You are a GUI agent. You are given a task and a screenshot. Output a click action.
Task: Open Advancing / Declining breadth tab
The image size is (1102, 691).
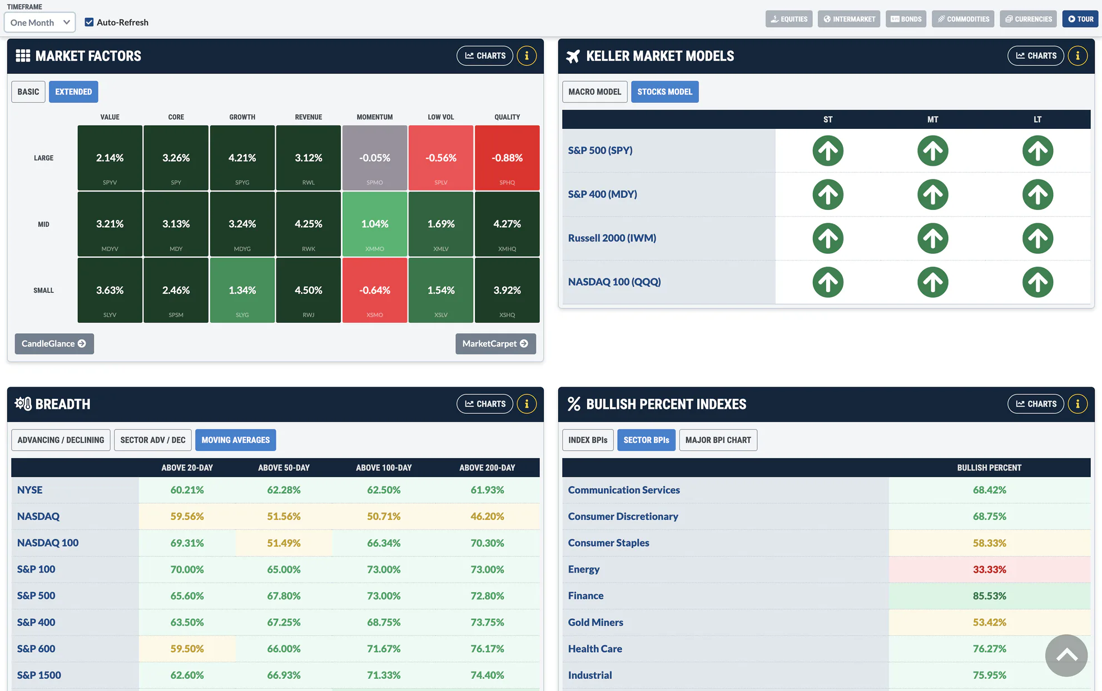[61, 440]
